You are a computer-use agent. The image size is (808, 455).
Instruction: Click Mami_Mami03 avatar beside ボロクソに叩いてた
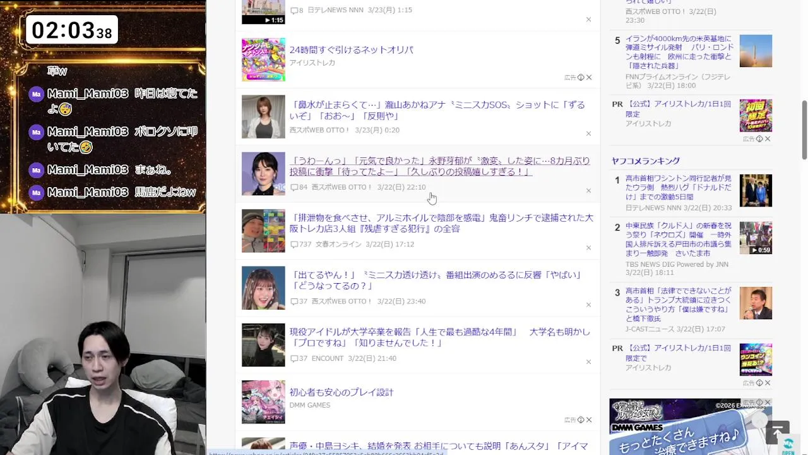(36, 132)
